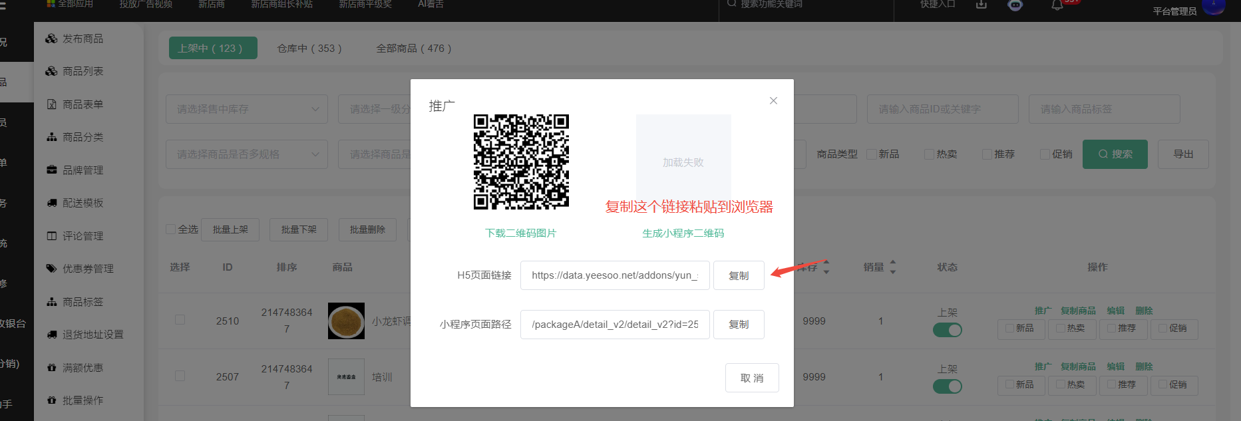The width and height of the screenshot is (1241, 421).
Task: Switch to 仓库中 (353) tab
Action: (x=309, y=49)
